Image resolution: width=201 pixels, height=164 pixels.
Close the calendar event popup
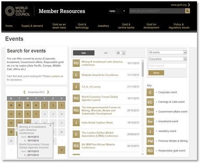click(x=51, y=126)
